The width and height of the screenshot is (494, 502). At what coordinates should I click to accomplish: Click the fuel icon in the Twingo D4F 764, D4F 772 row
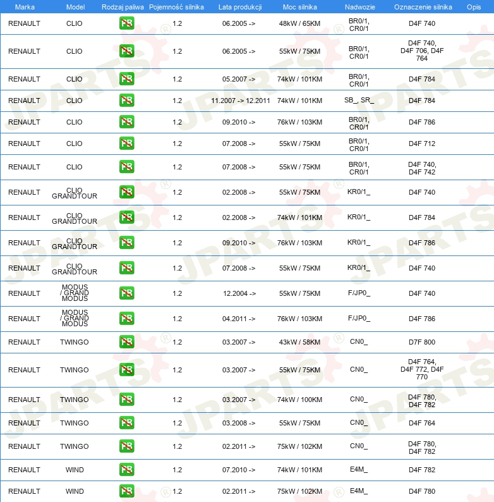[x=127, y=369]
